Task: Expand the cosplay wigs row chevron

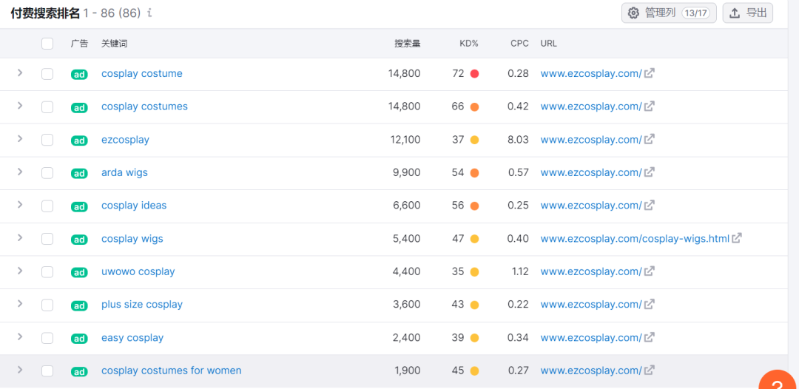Action: coord(20,238)
